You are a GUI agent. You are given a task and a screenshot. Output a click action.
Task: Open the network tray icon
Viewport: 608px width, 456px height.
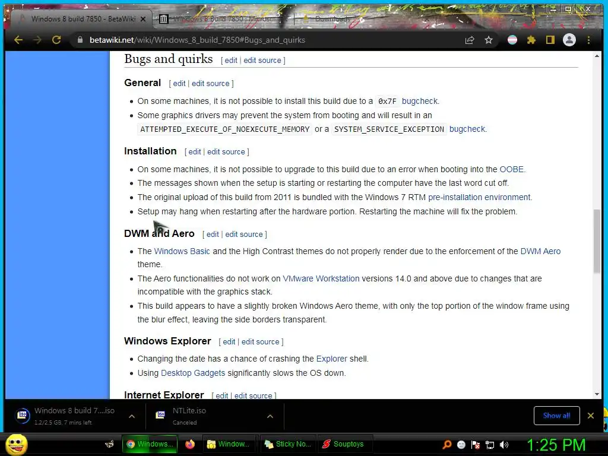[490, 445]
